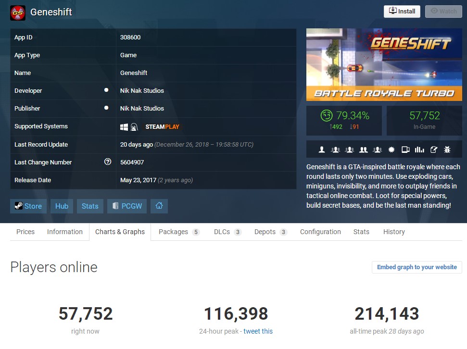Click the 57,752 right now number
467x349 pixels.
(86, 314)
